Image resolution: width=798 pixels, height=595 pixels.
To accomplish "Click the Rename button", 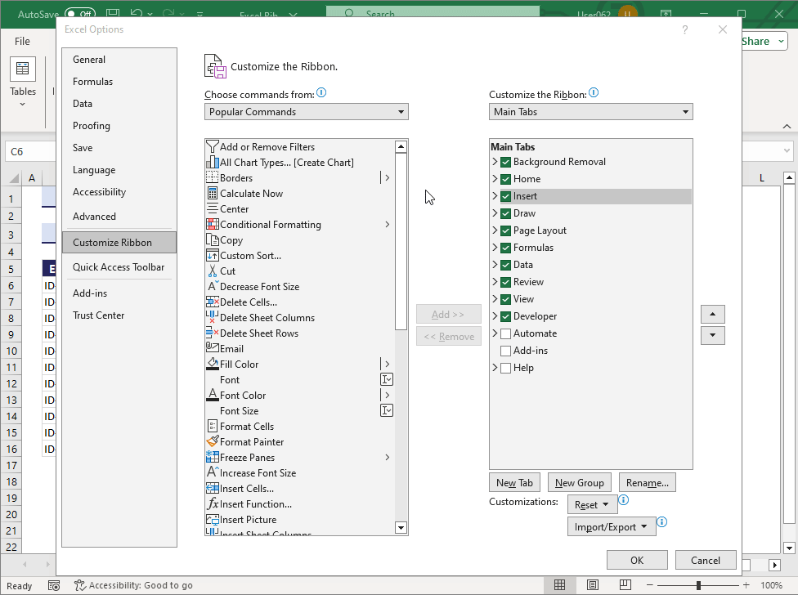I will (x=648, y=482).
